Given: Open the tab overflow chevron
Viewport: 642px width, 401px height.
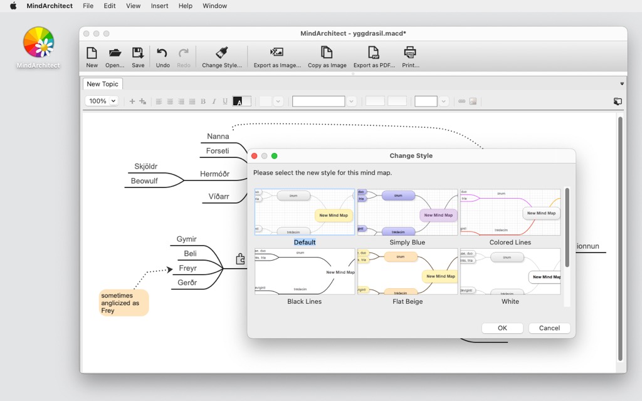Looking at the screenshot, I should (622, 83).
